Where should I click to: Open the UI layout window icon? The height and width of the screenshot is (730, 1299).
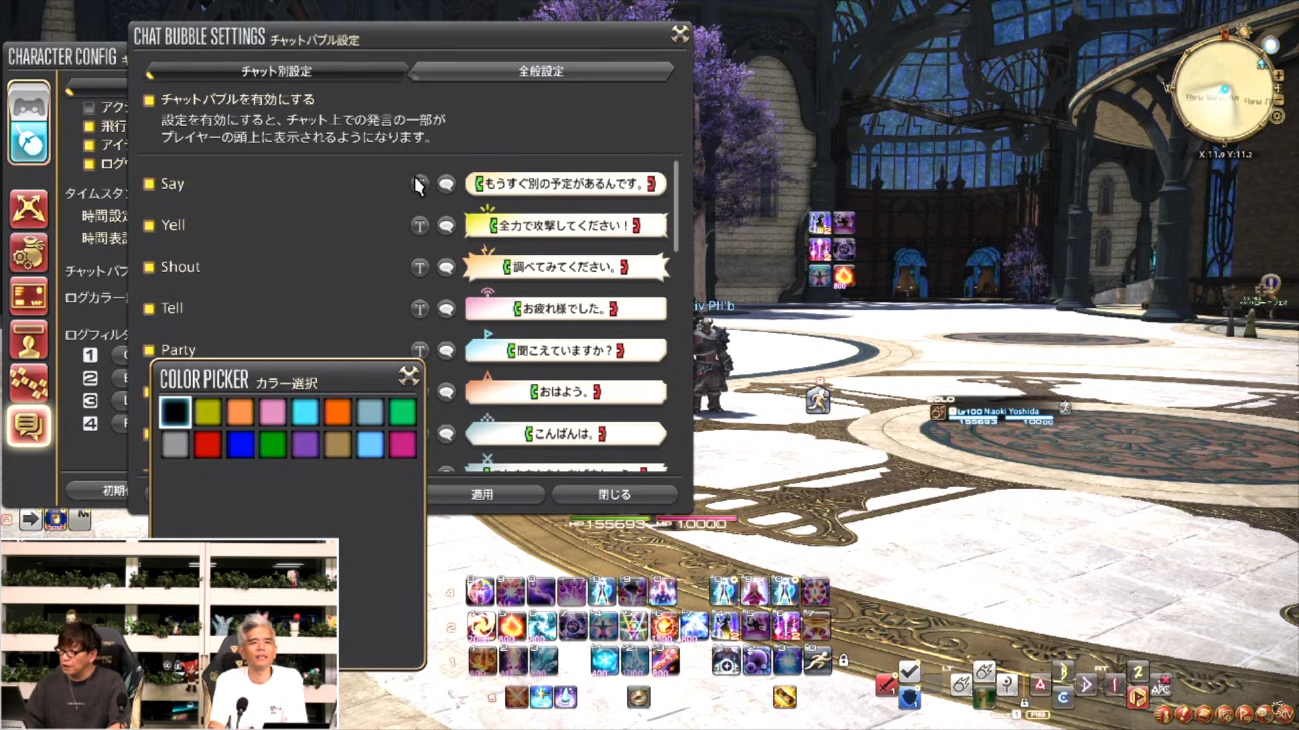(x=29, y=296)
